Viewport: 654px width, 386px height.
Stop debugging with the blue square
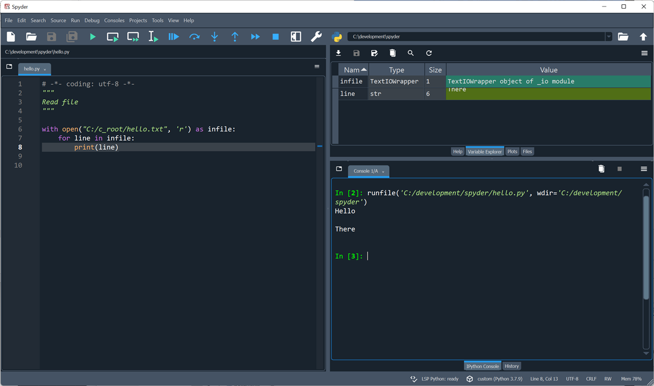click(276, 37)
